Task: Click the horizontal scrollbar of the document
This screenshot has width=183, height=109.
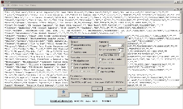Action: point(91,87)
